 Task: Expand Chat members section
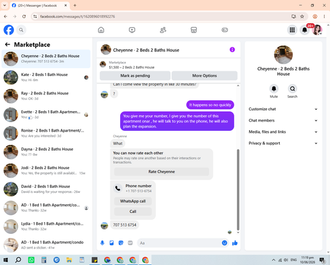283,120
